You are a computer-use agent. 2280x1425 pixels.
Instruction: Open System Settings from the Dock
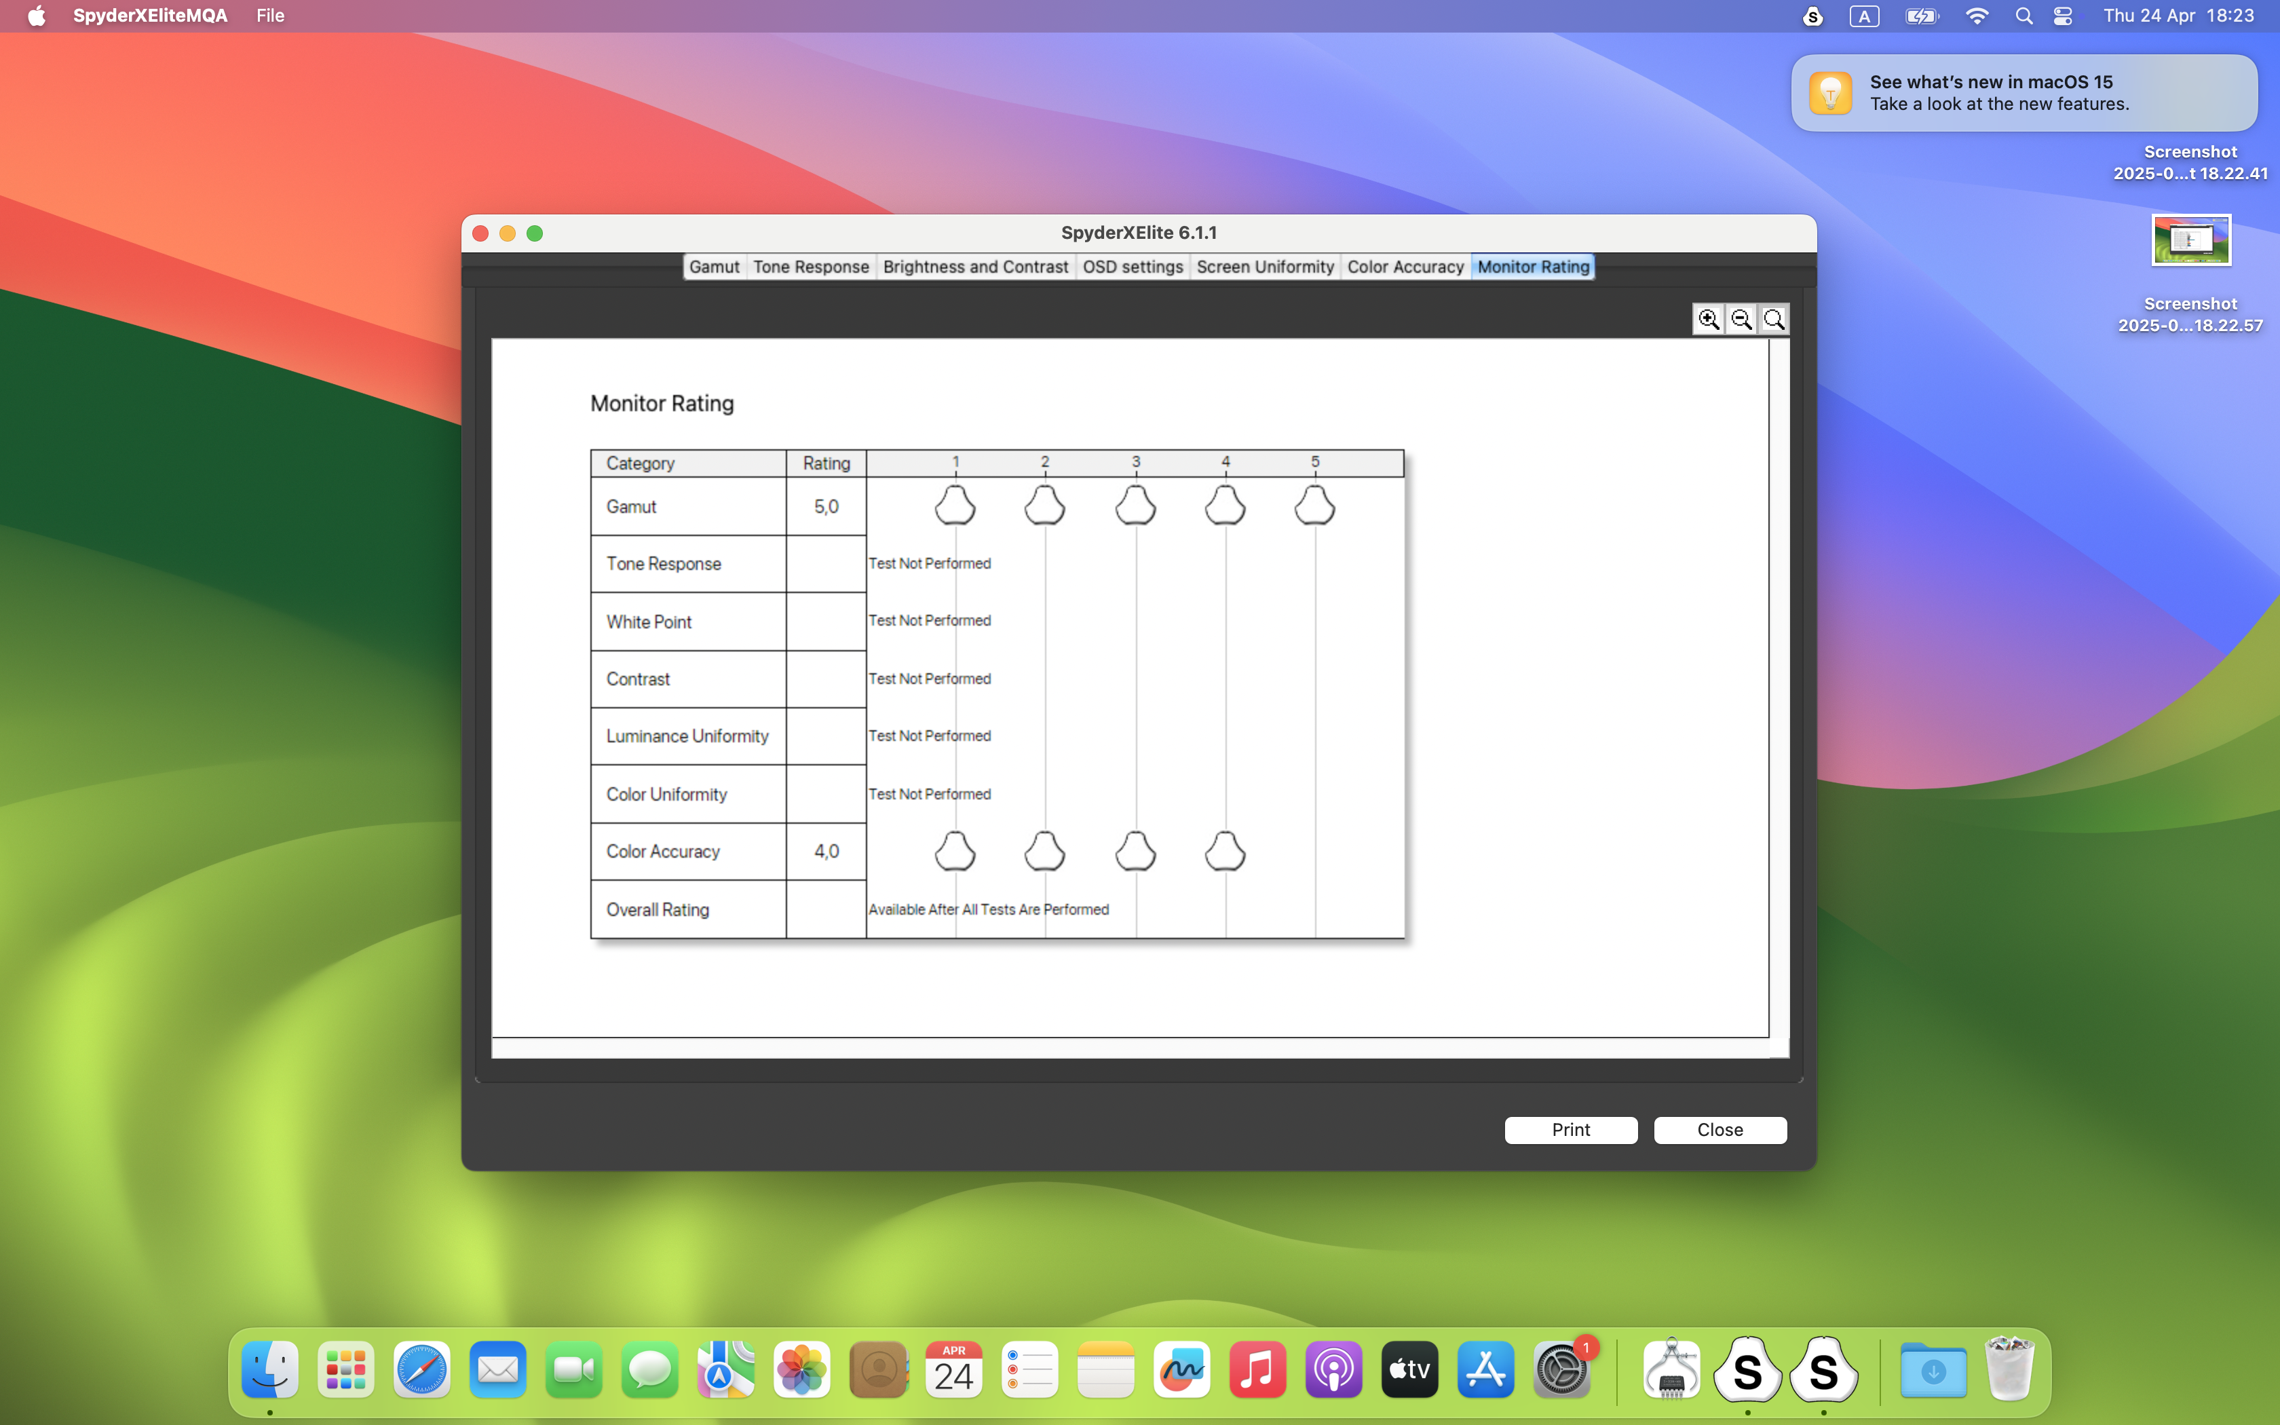click(1561, 1369)
